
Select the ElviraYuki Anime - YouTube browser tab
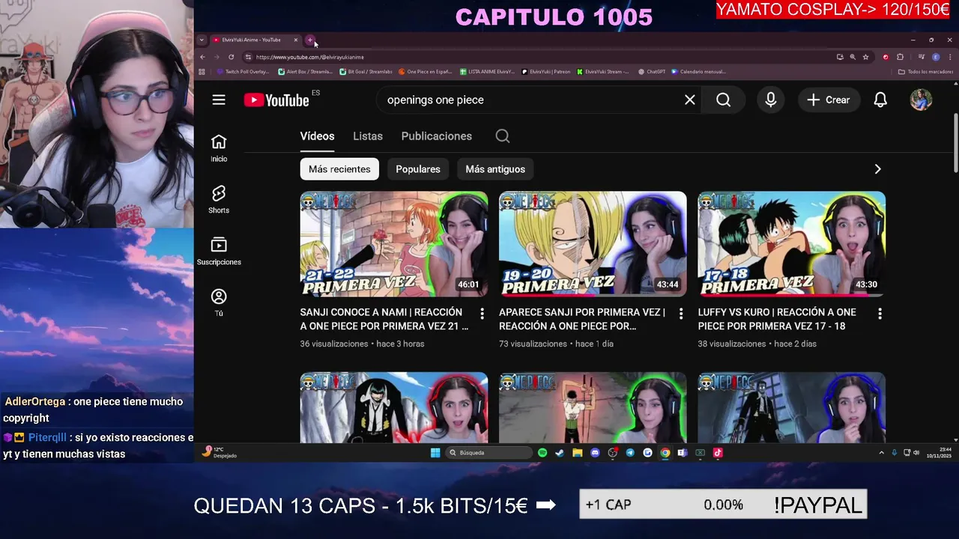pos(255,40)
